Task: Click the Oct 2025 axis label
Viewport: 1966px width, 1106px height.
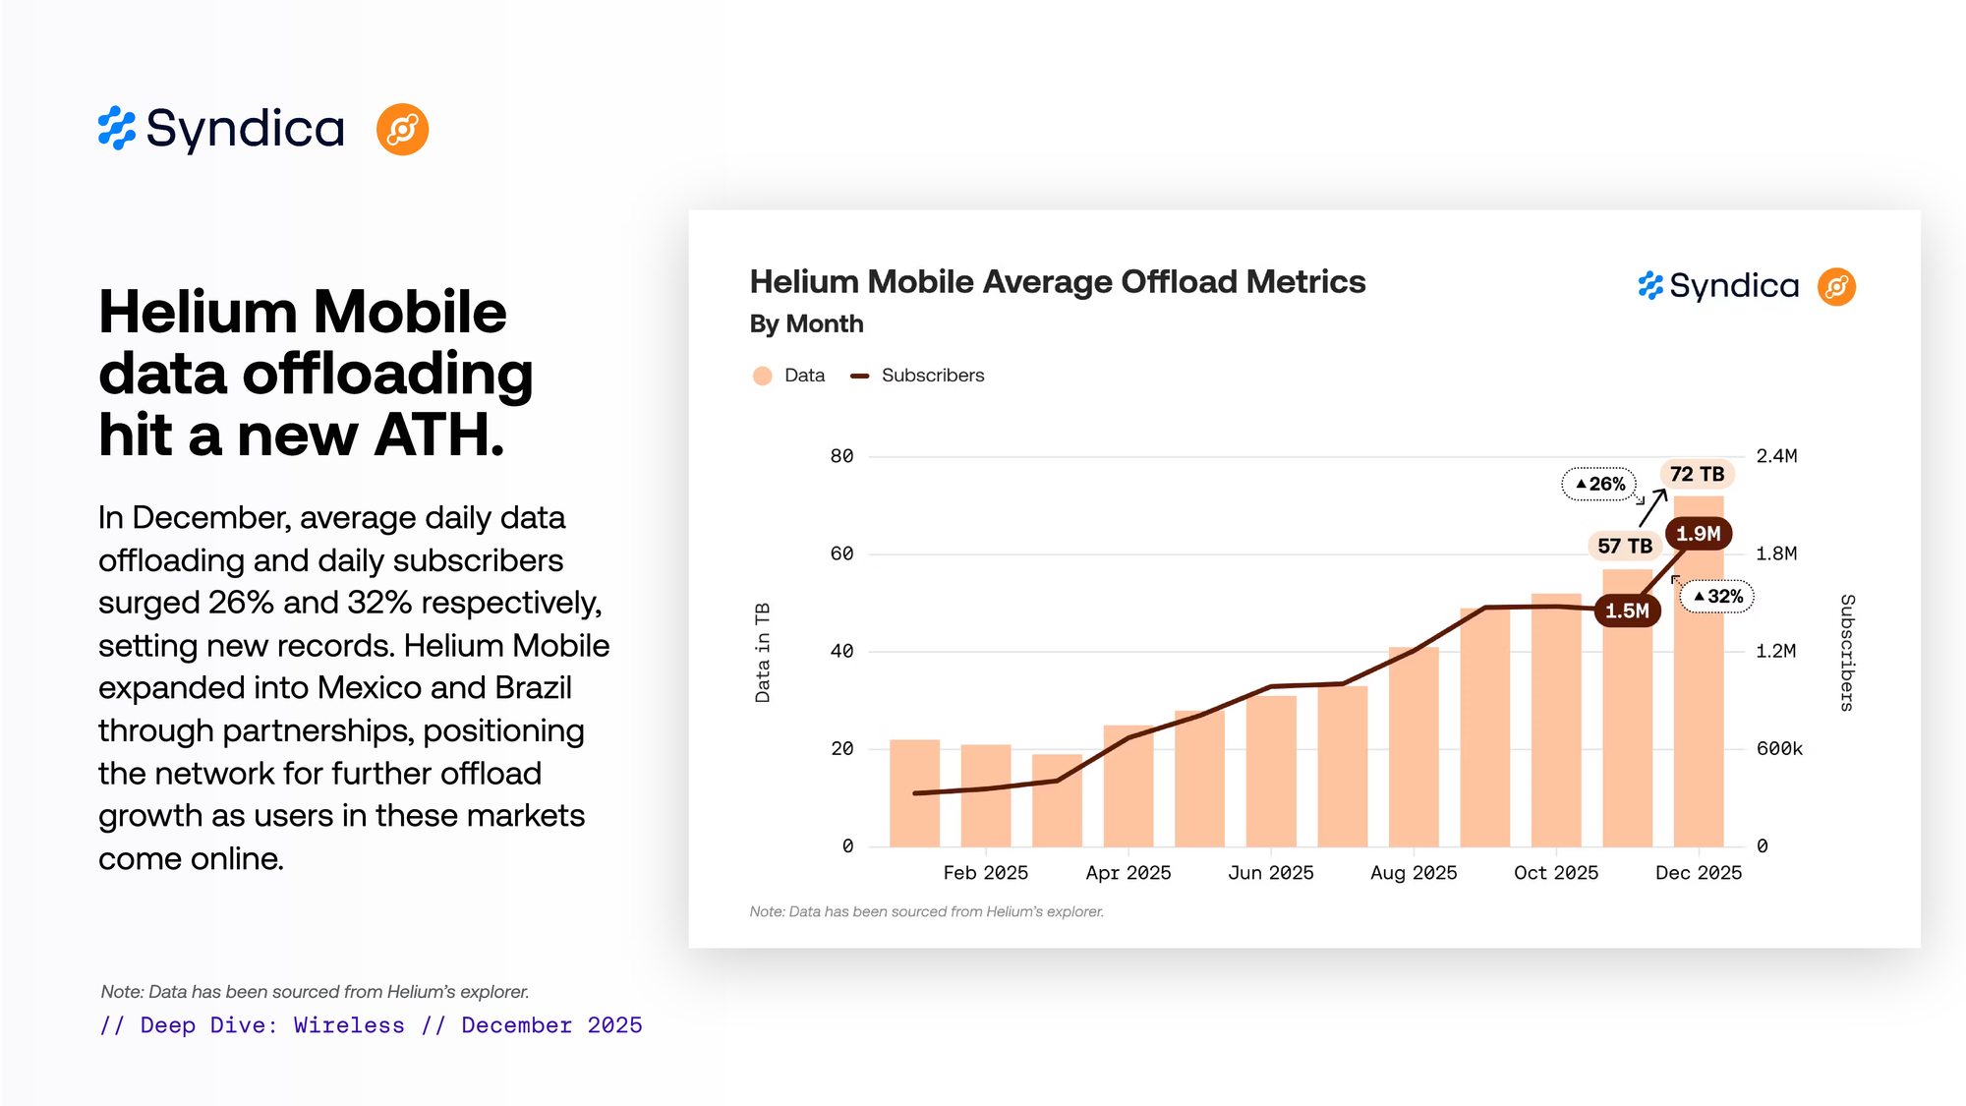Action: tap(1555, 873)
